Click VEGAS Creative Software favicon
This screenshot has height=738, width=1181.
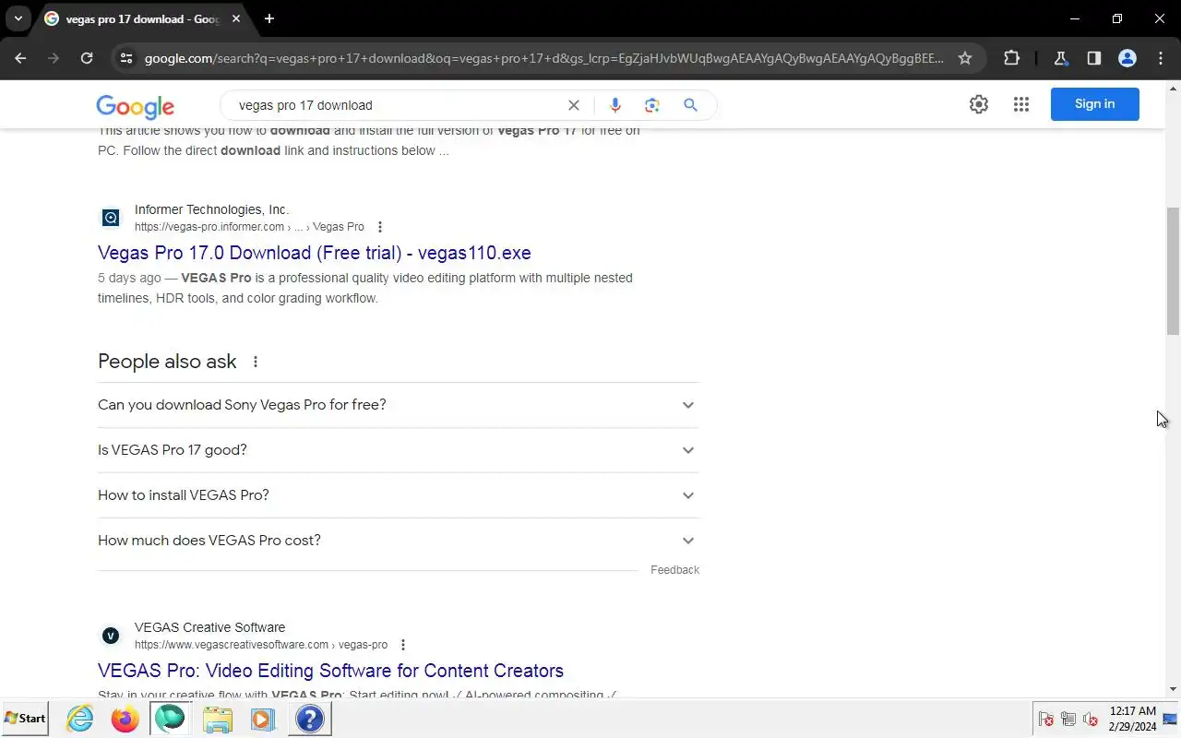111,636
